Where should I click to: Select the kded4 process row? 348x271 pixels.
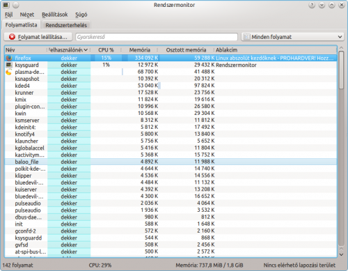pos(171,86)
